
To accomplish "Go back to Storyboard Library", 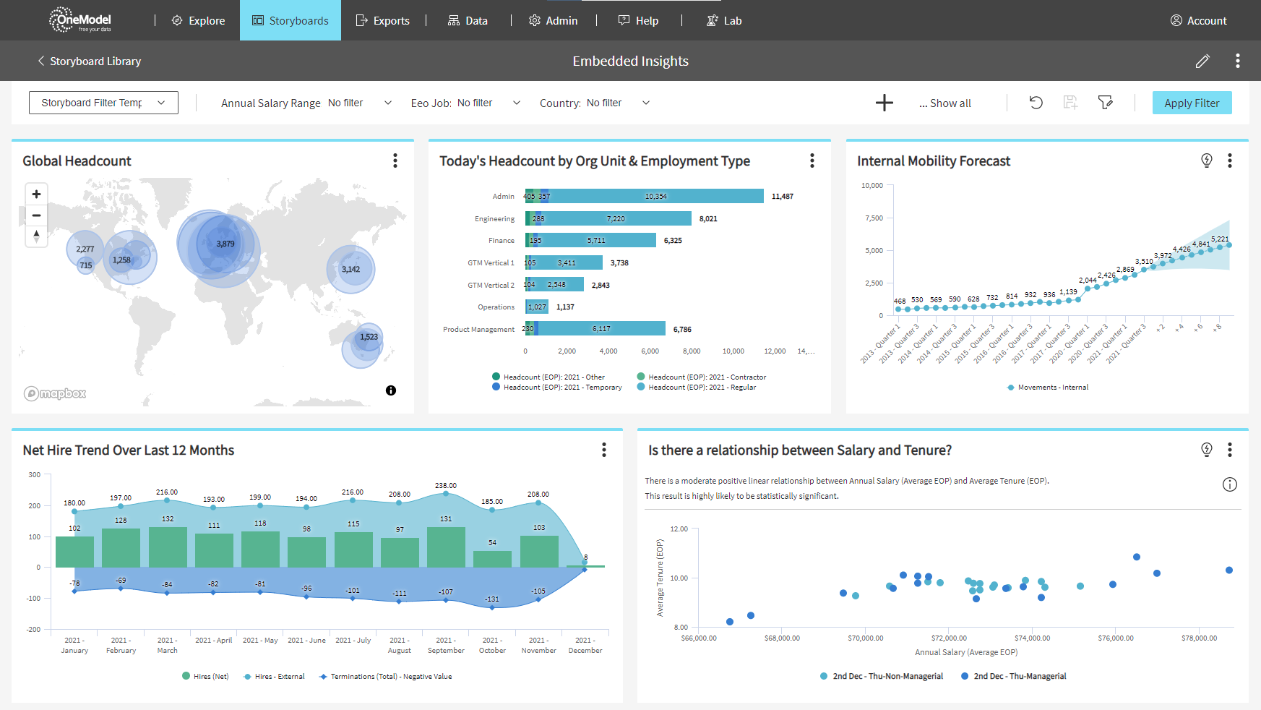I will 88,61.
